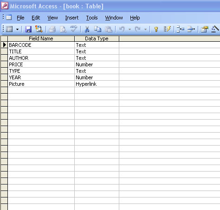Click the Build wand icon
This screenshot has width=220, height=210.
tap(215, 29)
